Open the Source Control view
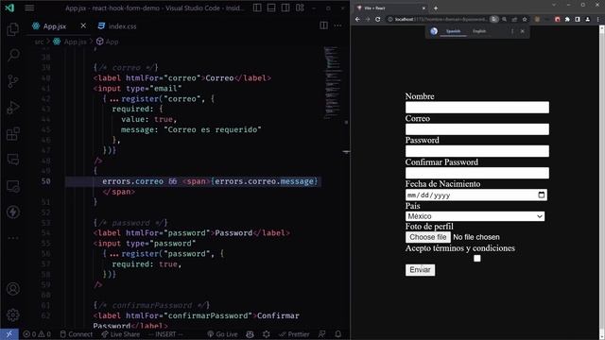This screenshot has width=605, height=340. coord(13,81)
